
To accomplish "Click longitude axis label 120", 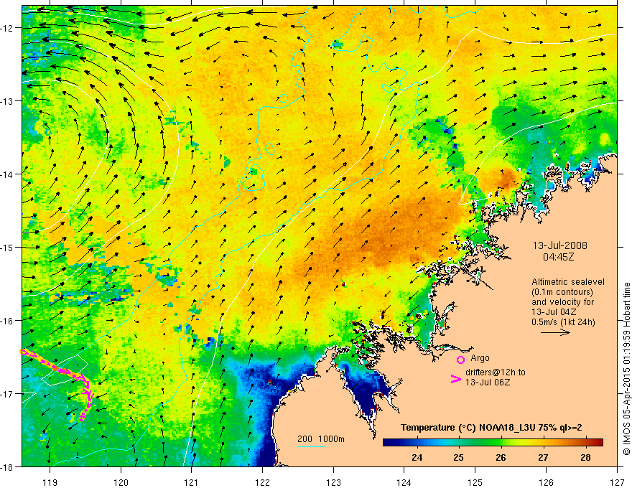I will coord(121,482).
